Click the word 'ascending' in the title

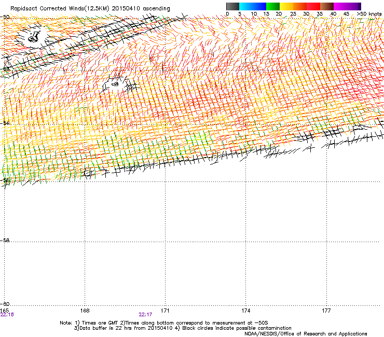click(156, 9)
